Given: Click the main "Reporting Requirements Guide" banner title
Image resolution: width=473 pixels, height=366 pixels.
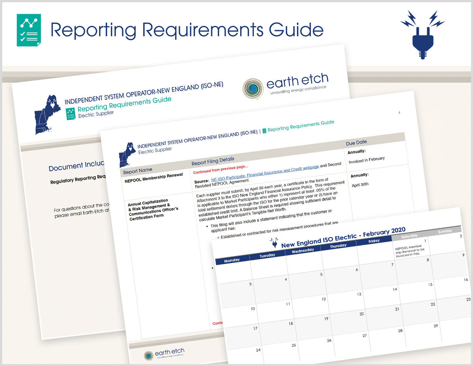Looking at the screenshot, I should pyautogui.click(x=187, y=30).
